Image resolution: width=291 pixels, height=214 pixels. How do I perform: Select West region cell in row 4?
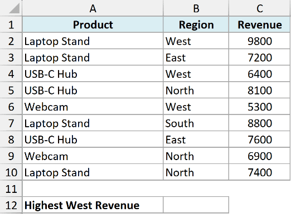point(196,74)
